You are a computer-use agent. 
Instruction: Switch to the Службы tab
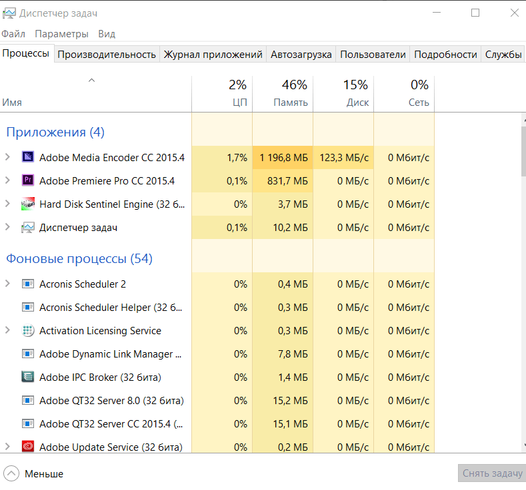click(x=503, y=54)
